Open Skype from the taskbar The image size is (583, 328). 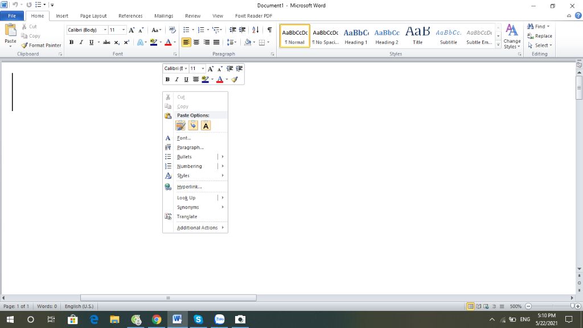point(198,319)
